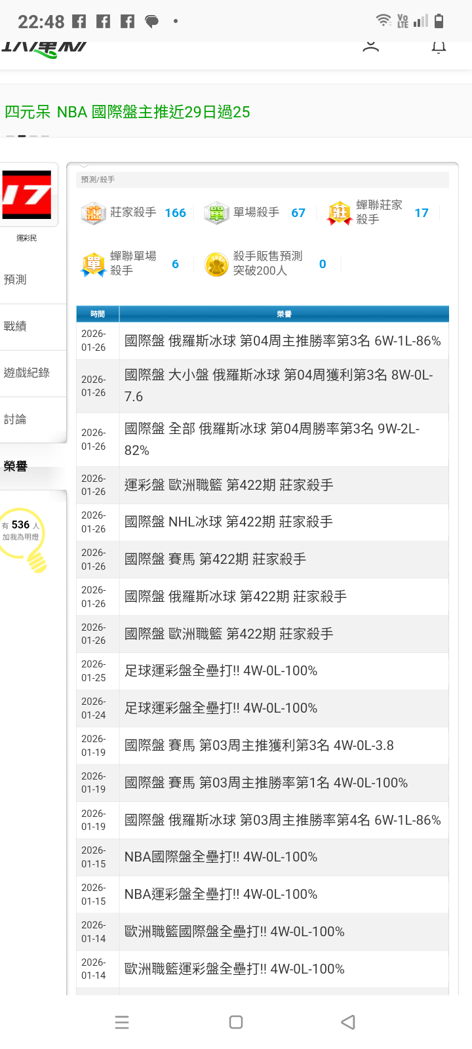Select row 俄羅斯冰球 第04周主推勝率第3名 6W-1L-86%
The height and width of the screenshot is (1049, 472).
[262, 341]
